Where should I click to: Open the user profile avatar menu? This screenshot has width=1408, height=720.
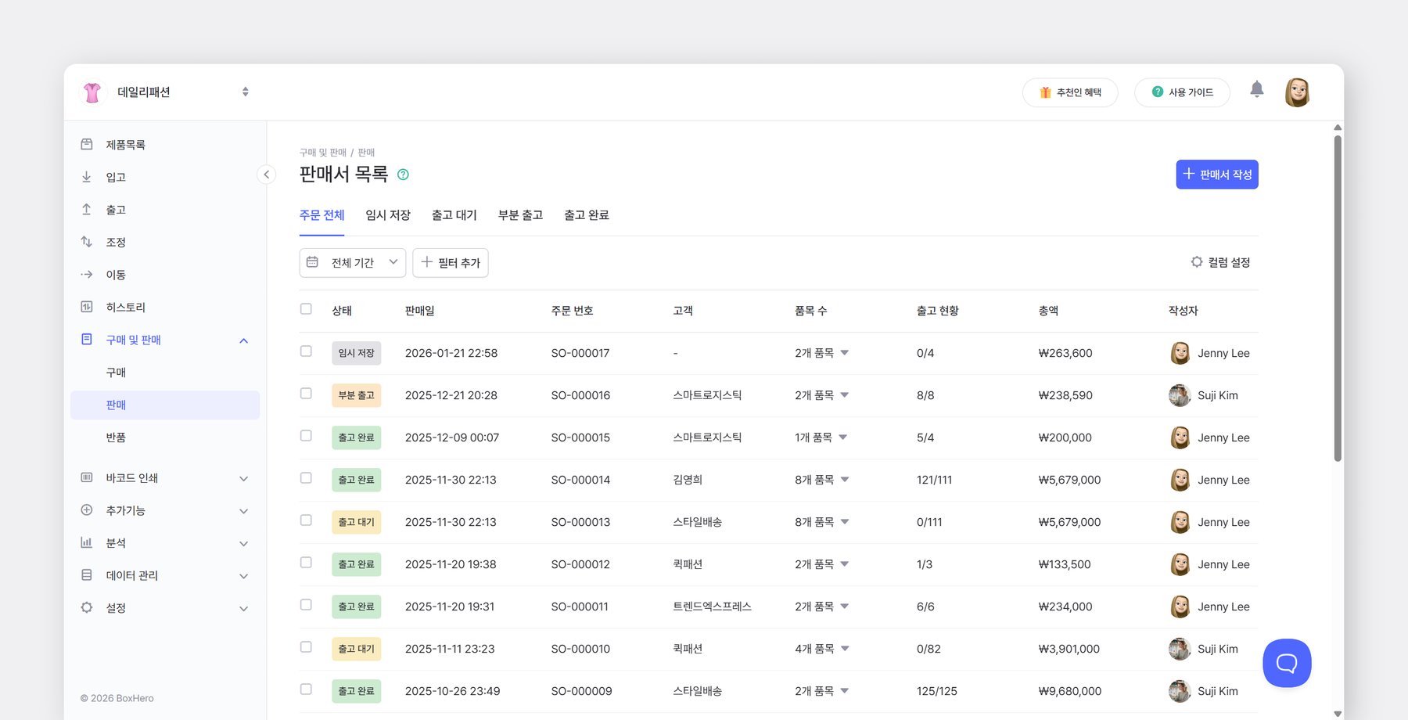tap(1297, 92)
